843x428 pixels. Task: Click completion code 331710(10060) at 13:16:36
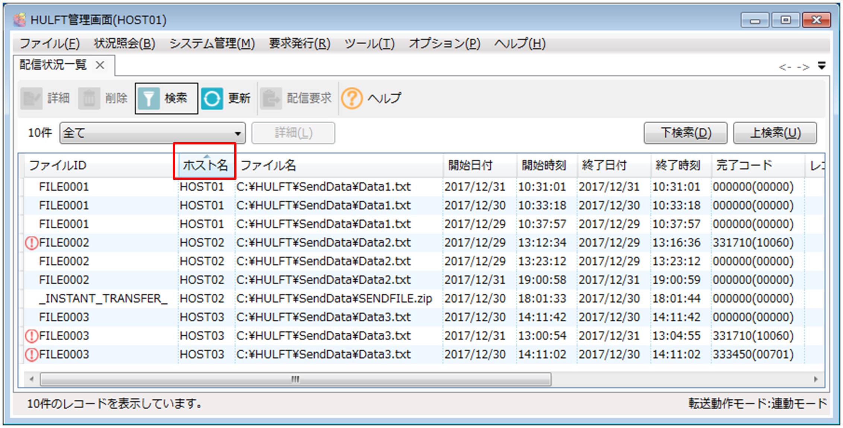(x=753, y=243)
